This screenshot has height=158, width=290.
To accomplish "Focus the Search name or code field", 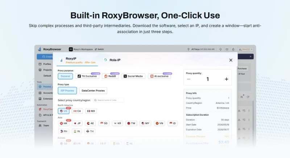I will (108, 100).
